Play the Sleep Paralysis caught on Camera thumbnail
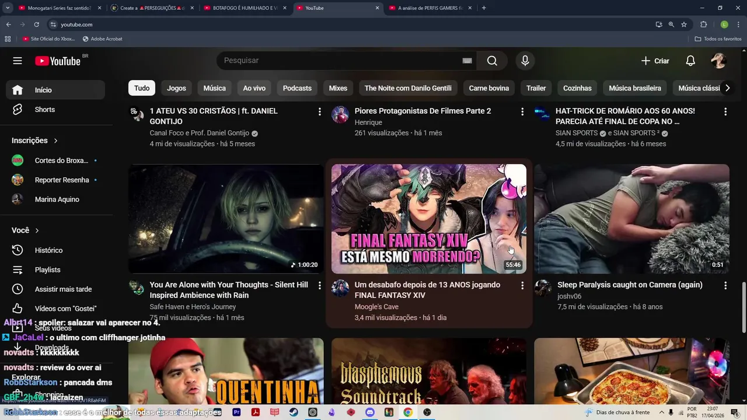This screenshot has width=747, height=420. click(631, 219)
